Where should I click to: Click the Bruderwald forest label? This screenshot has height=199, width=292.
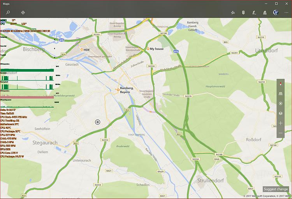point(123,146)
